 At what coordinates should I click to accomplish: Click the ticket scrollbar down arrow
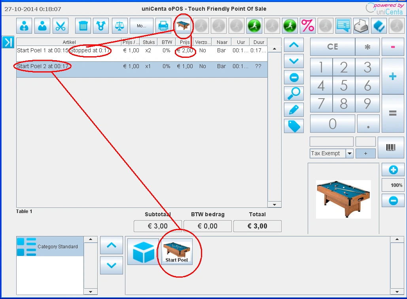[274, 204]
